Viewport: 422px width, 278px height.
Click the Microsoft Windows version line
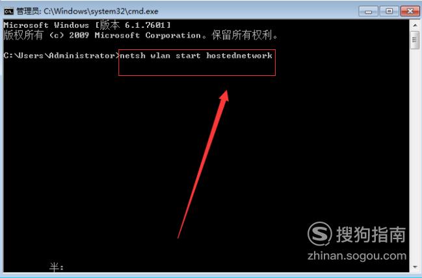click(x=87, y=25)
